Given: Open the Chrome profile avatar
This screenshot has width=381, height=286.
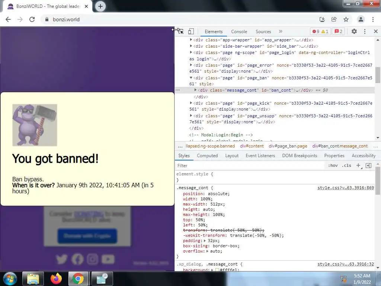Looking at the screenshot, I should point(361,19).
